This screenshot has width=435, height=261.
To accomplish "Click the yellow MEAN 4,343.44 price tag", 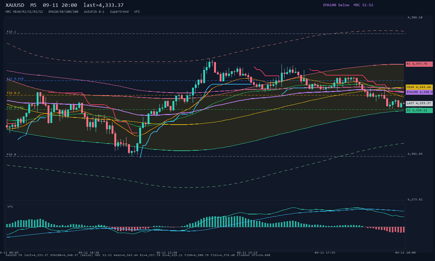I will [419, 87].
